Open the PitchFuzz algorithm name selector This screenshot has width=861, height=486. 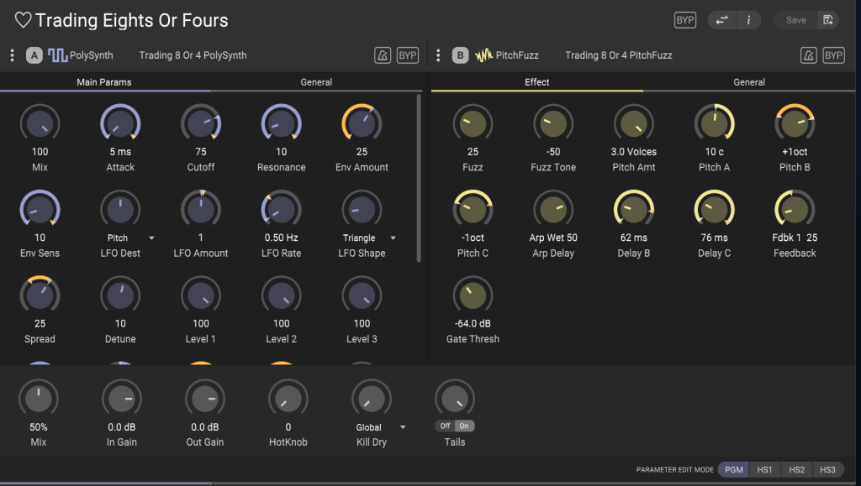(517, 55)
